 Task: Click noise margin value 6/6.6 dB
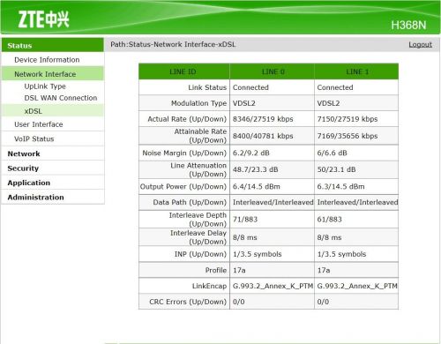(332, 153)
